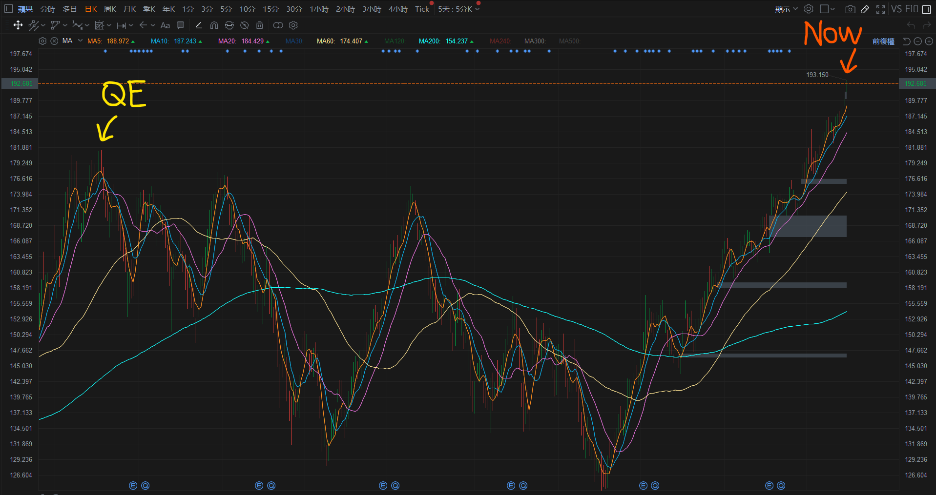The height and width of the screenshot is (495, 936).
Task: Undo the last drawing action
Action: 911,25
